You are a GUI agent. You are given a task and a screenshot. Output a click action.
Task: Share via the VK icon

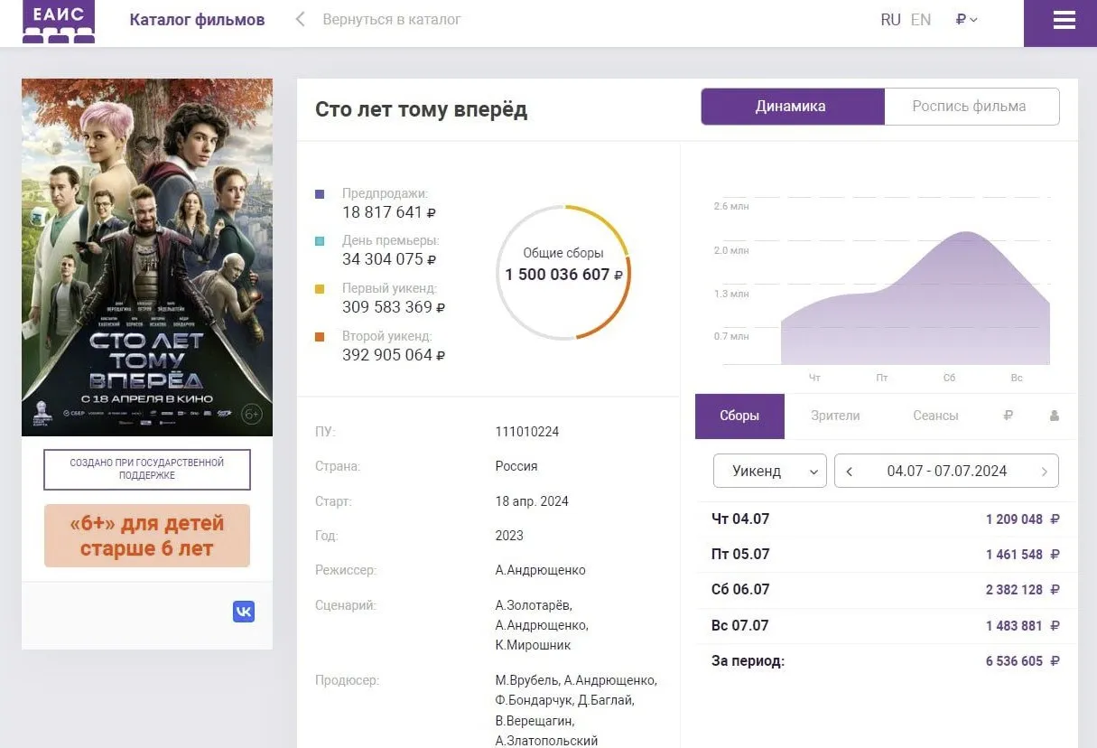[244, 612]
